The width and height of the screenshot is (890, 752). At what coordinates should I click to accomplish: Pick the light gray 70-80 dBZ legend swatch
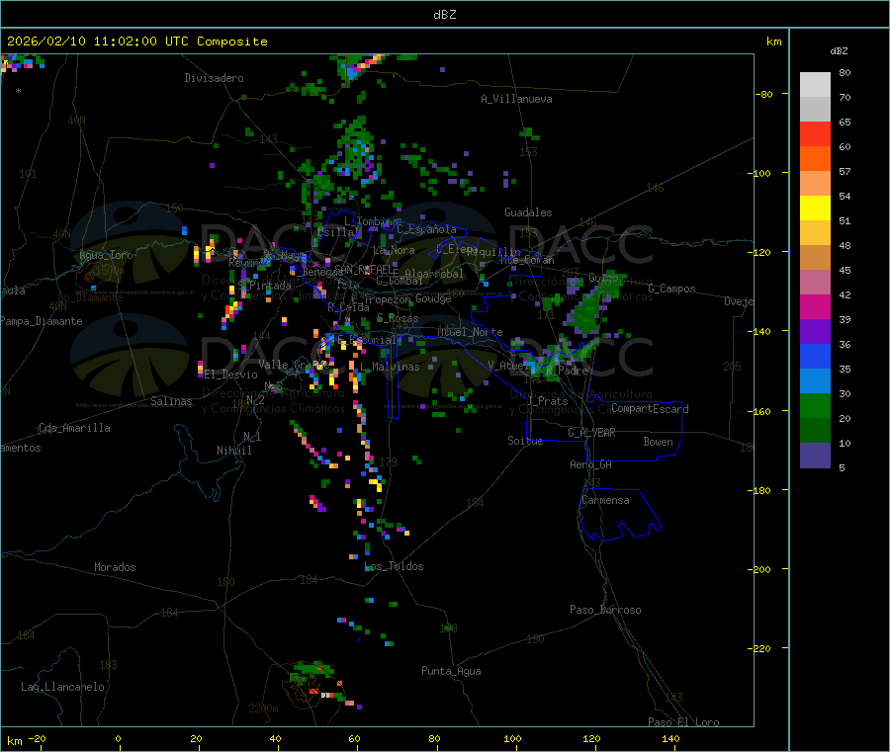pyautogui.click(x=815, y=85)
